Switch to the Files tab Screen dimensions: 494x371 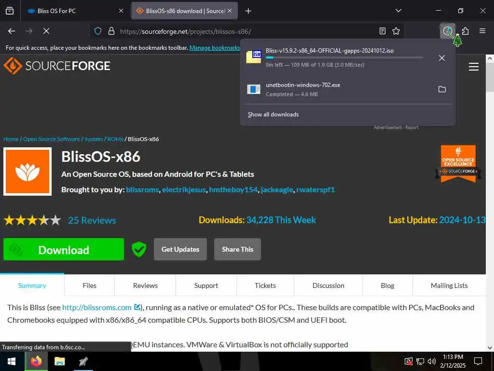coord(89,285)
